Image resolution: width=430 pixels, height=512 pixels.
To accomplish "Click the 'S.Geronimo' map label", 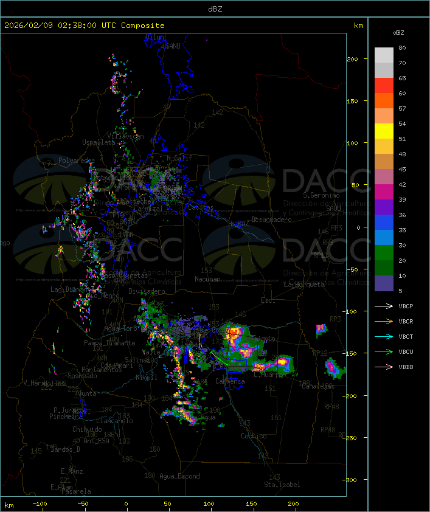I will (x=321, y=195).
